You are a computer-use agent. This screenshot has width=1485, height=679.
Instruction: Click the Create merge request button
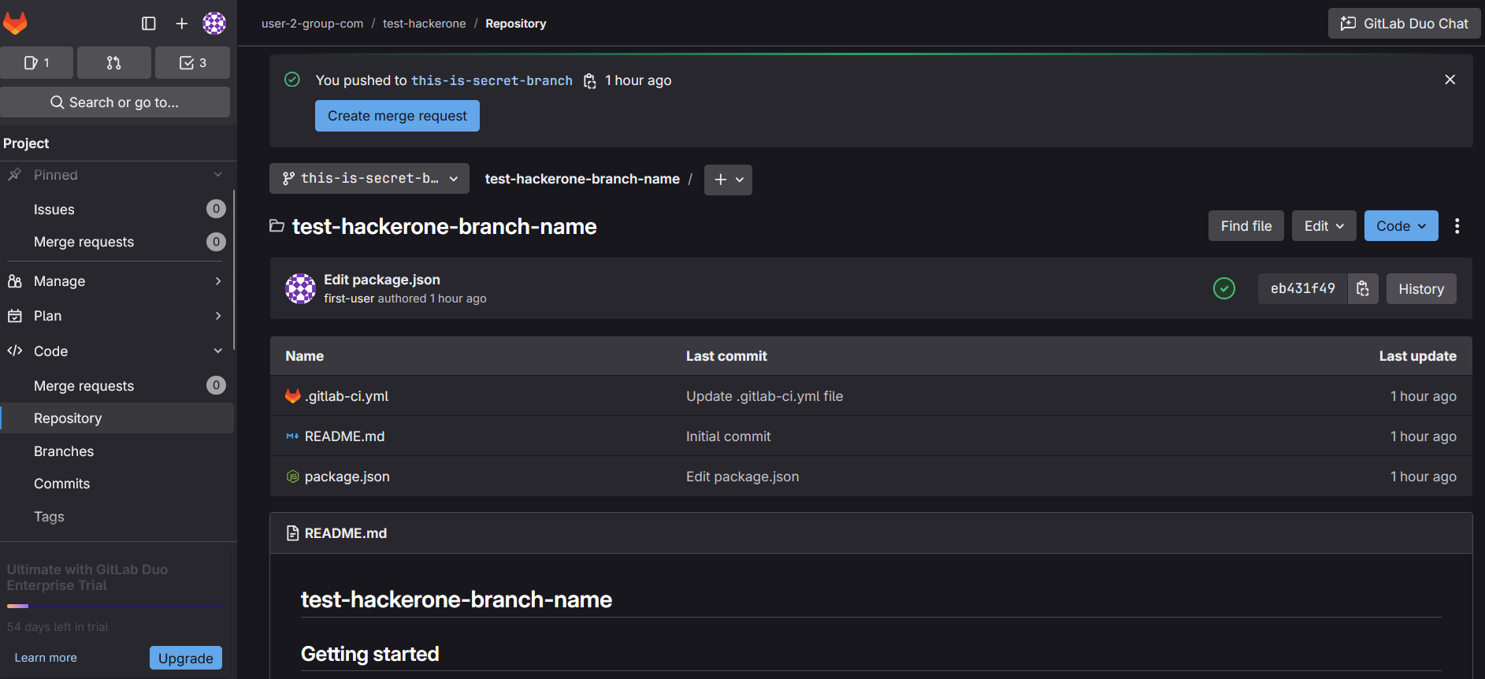[x=397, y=116]
